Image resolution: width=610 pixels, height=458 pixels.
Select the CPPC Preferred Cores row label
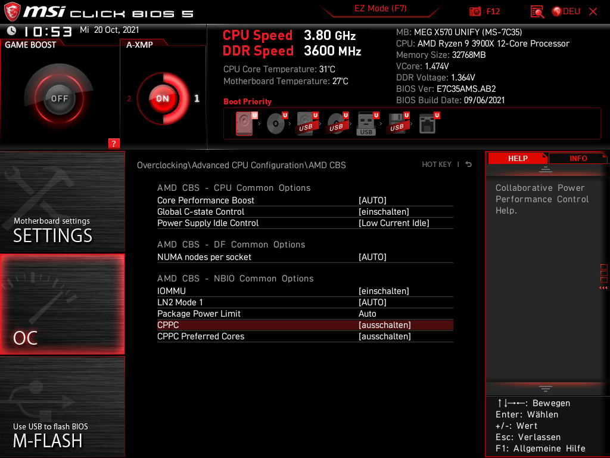(x=201, y=336)
